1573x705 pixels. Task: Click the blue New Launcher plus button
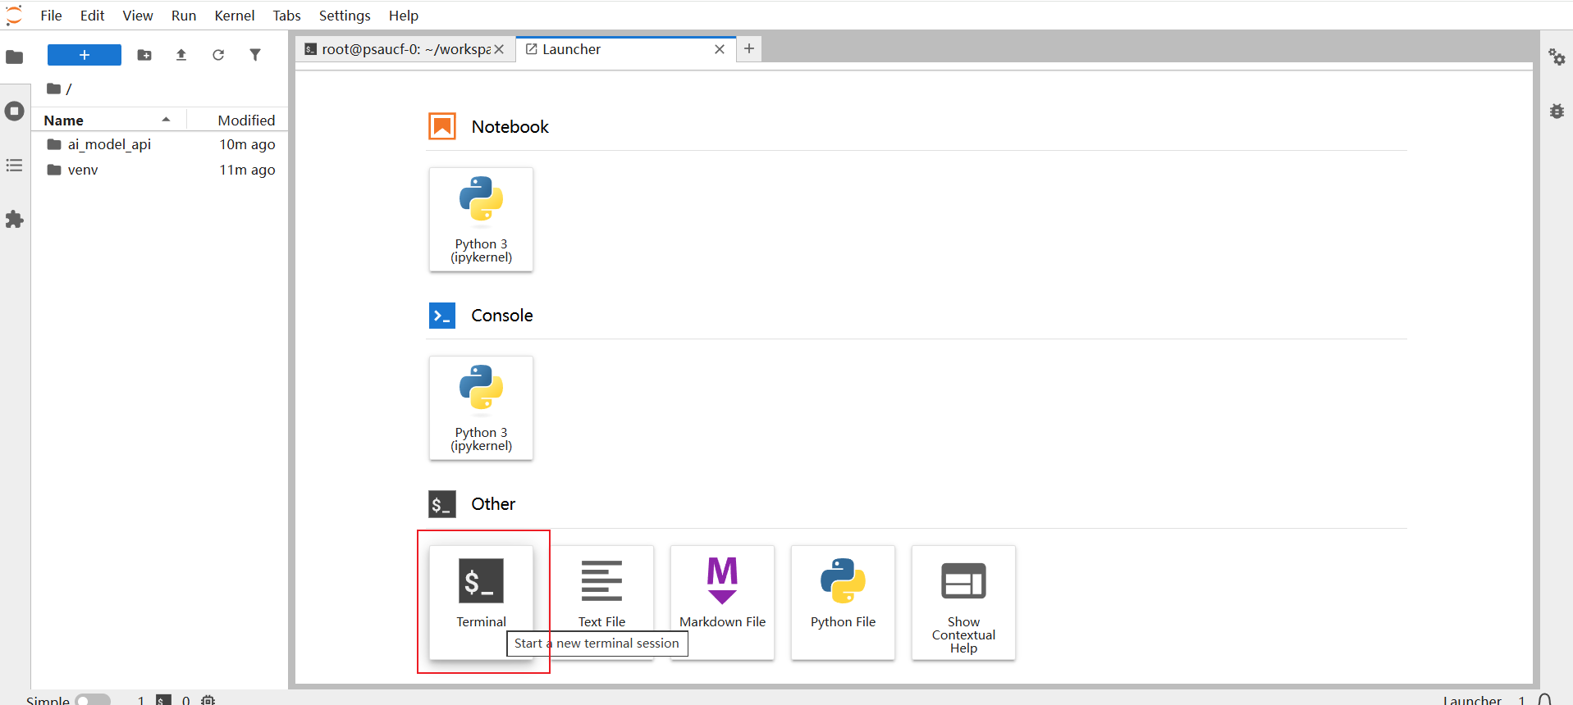(85, 55)
